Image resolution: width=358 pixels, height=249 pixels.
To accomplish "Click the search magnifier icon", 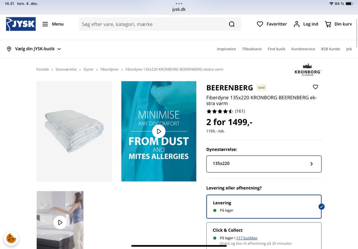I will [x=232, y=24].
